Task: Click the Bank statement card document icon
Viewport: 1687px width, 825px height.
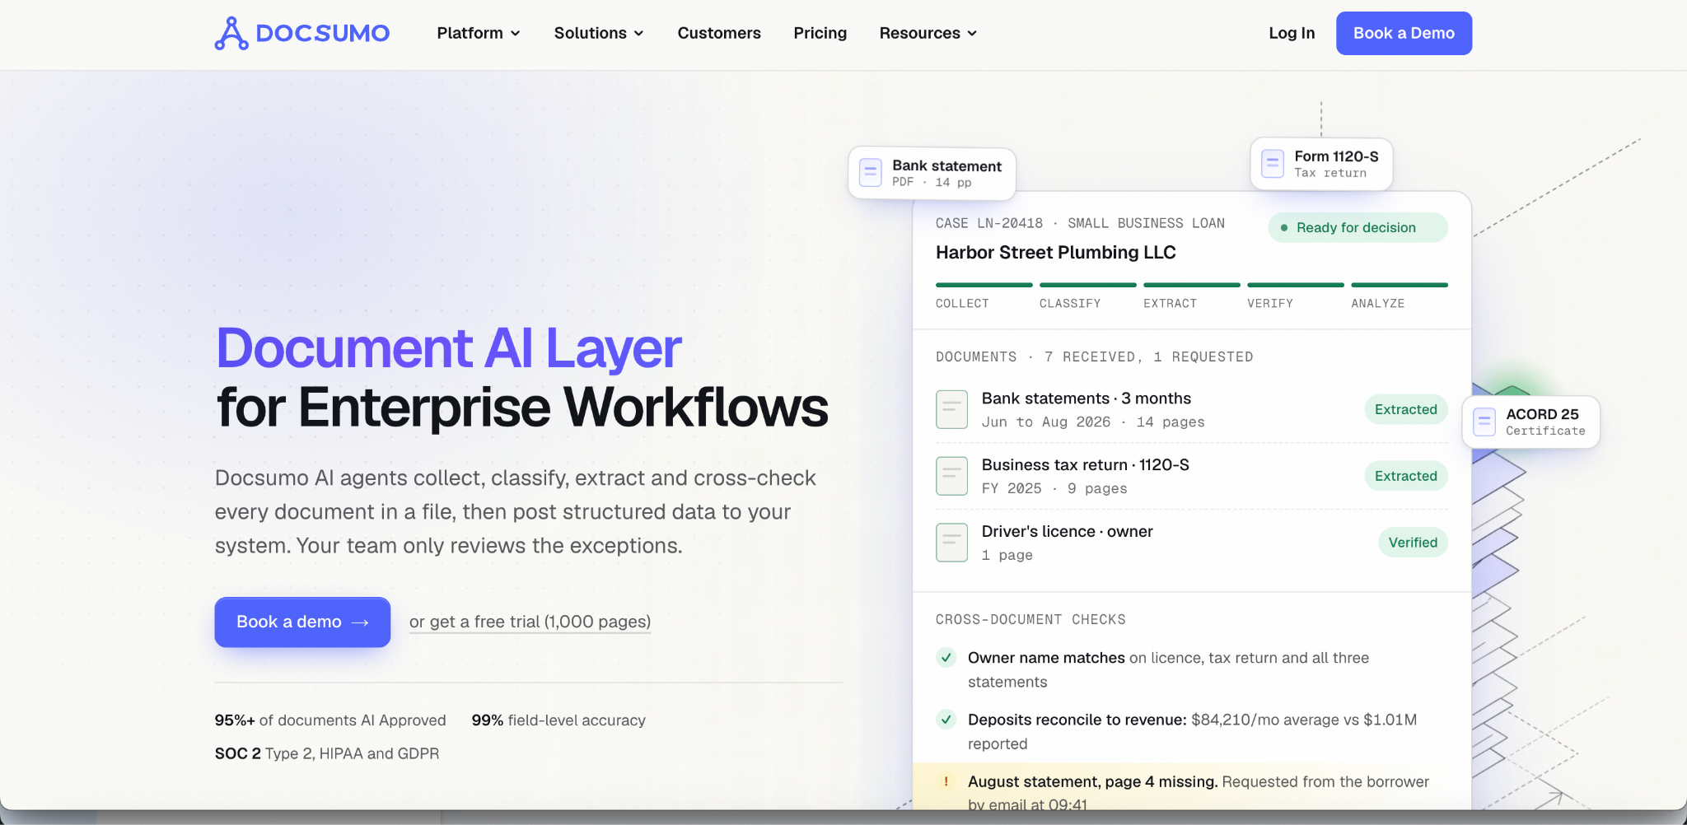Action: 870,173
